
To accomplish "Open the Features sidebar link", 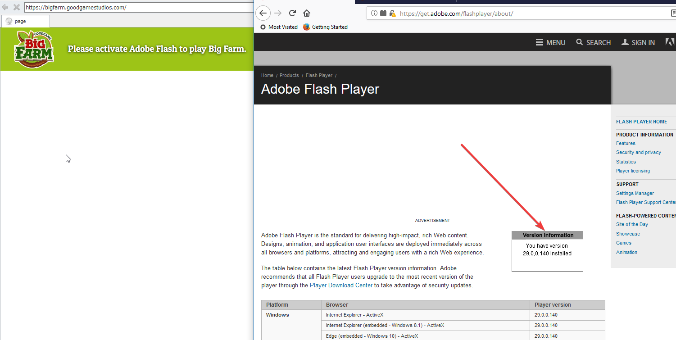I will (x=626, y=143).
